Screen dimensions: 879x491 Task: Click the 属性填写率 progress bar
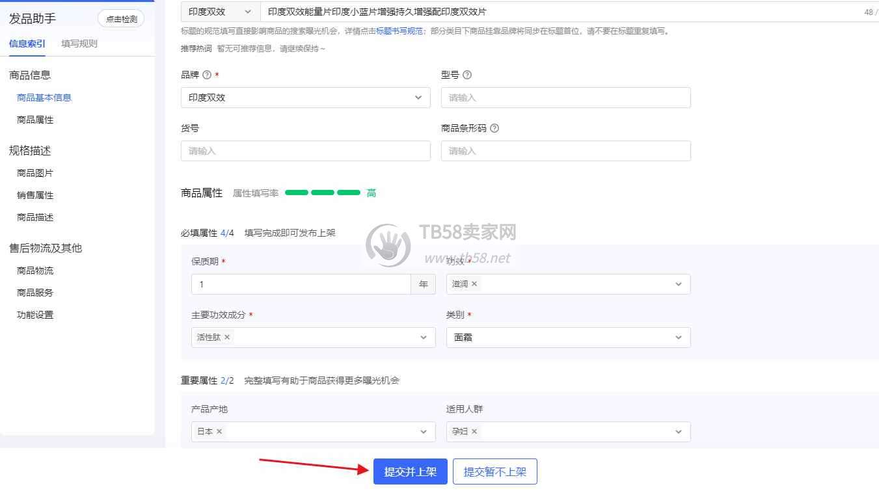(323, 193)
